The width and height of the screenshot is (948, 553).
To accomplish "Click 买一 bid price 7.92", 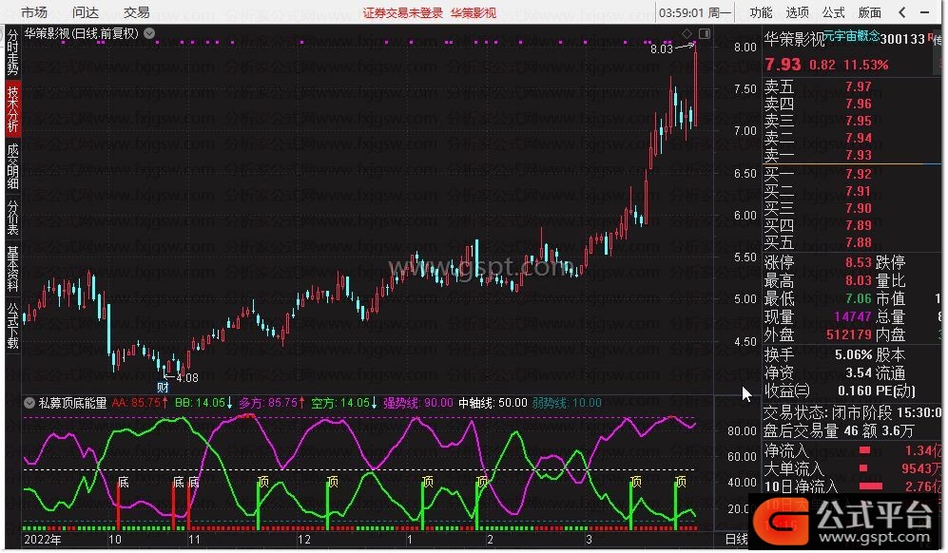I will tap(858, 174).
